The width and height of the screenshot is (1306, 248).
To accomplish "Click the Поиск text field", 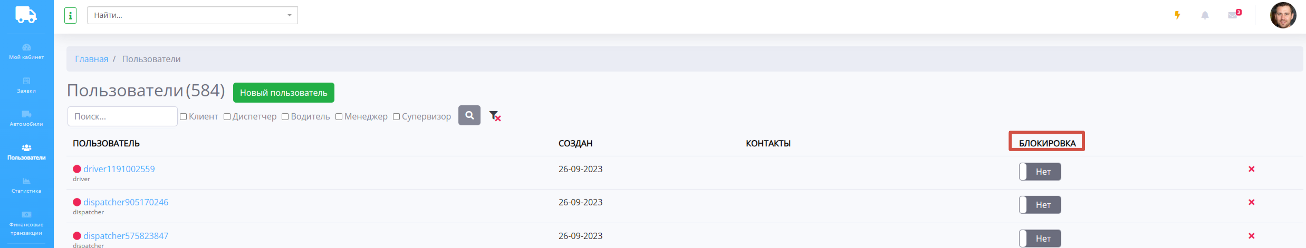I will (122, 116).
